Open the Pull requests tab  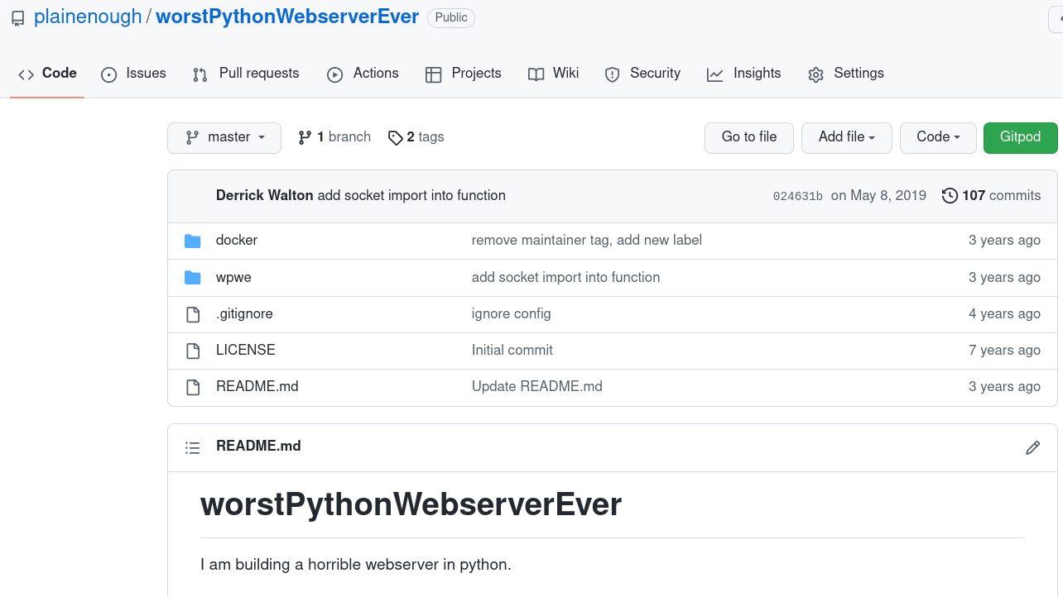[246, 74]
